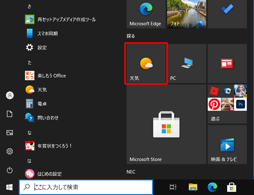Launch 年賀状をつくろう！ app

pos(48,146)
